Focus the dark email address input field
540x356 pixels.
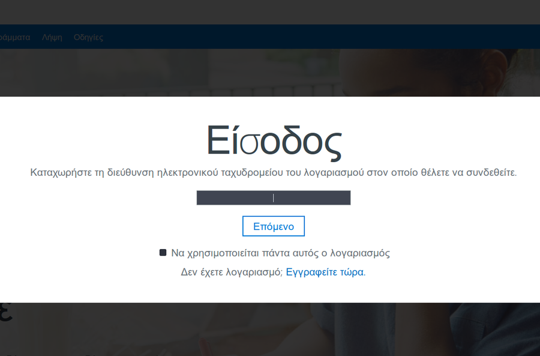240,198
